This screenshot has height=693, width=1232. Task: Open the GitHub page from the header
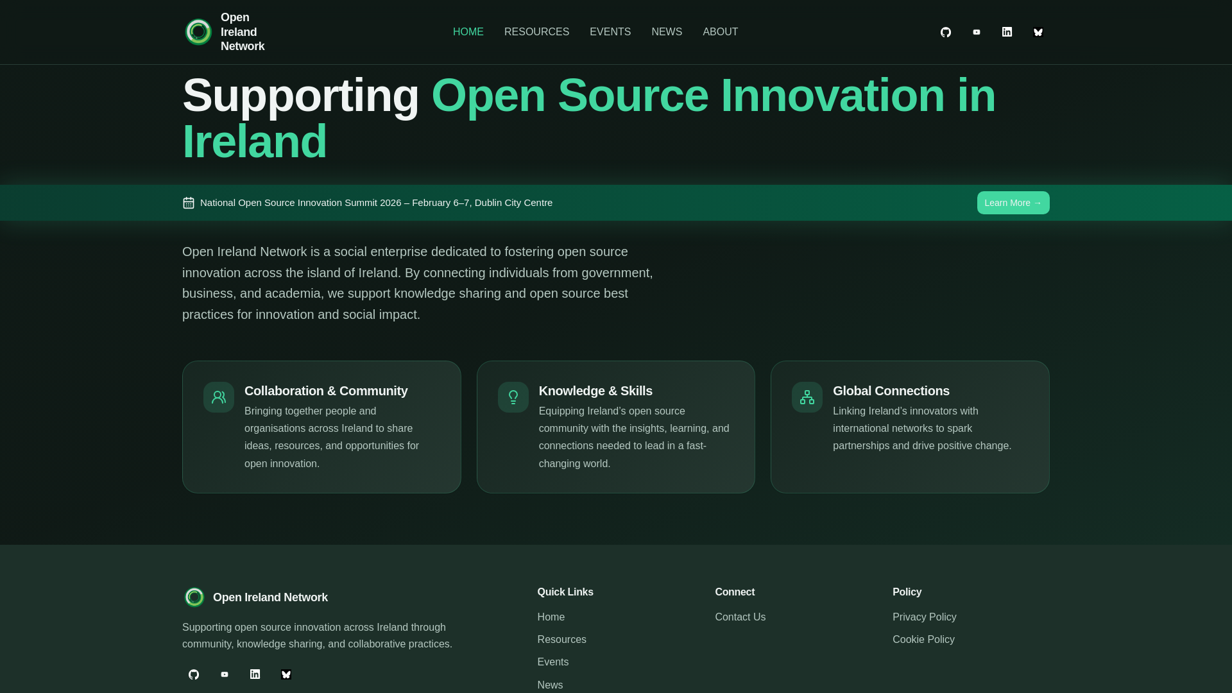(945, 31)
